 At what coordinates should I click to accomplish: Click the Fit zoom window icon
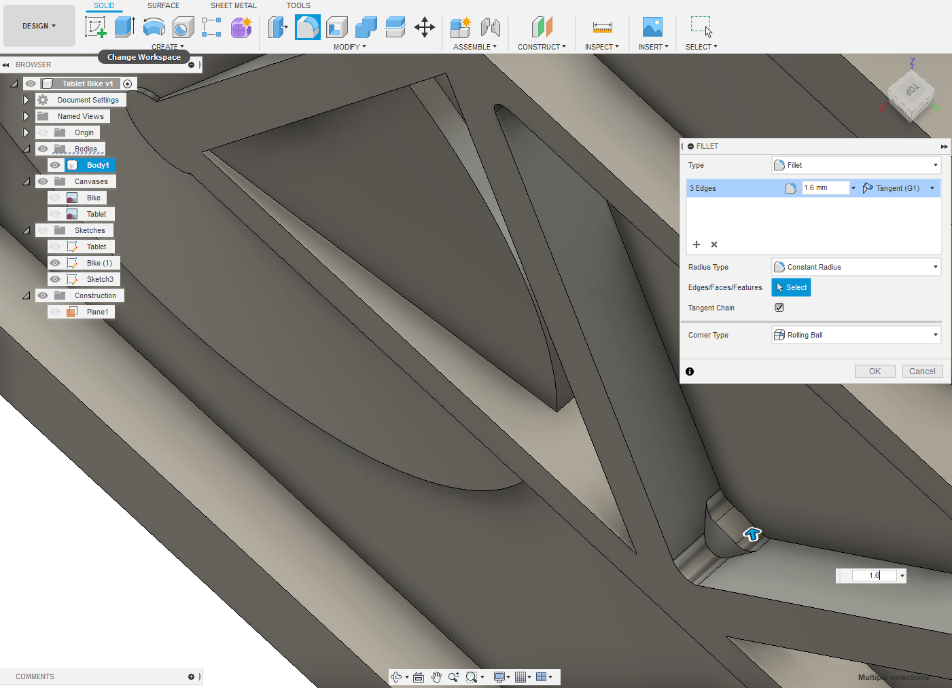click(x=472, y=676)
